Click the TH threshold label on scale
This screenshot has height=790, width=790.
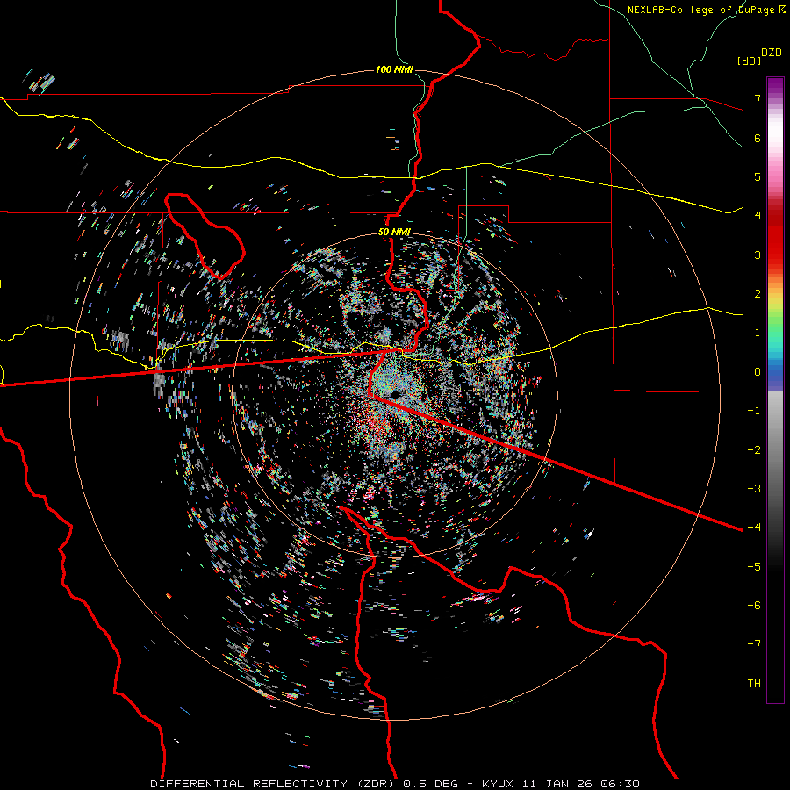pyautogui.click(x=754, y=683)
